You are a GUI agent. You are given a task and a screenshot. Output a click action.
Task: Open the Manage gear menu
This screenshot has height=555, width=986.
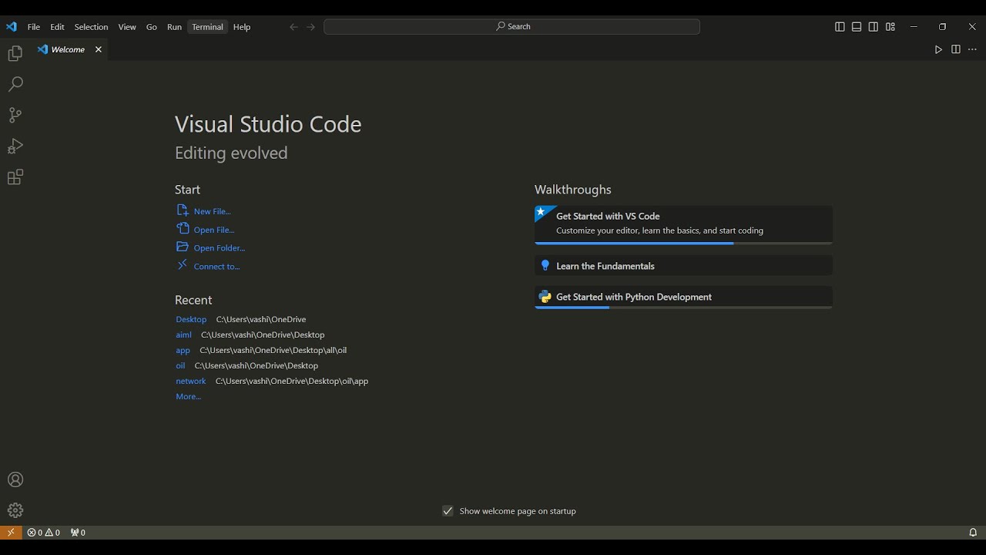(15, 510)
